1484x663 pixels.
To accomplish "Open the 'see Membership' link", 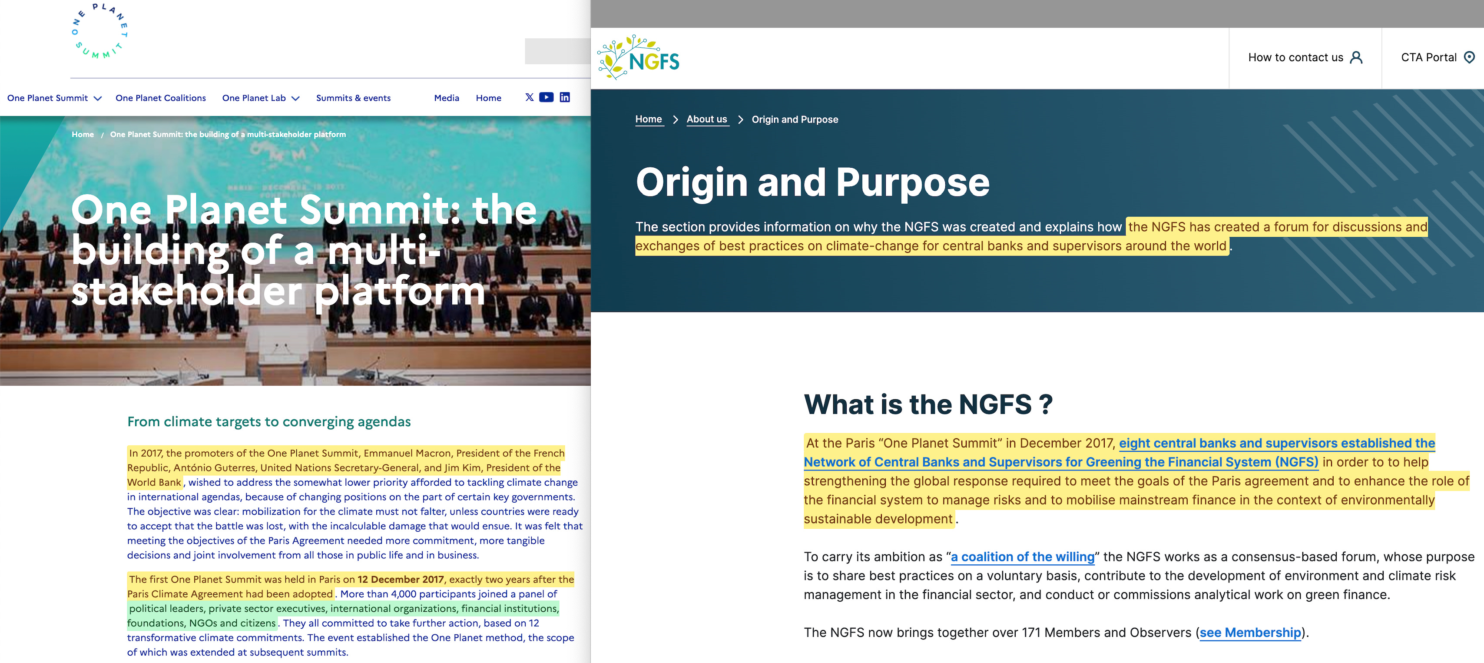I will [x=1250, y=633].
